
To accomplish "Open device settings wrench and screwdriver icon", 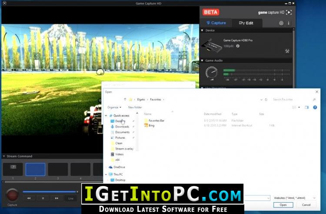I will pyautogui.click(x=287, y=51).
